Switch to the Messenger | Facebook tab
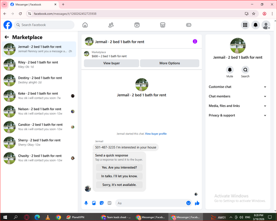The width and height of the screenshot is (277, 221). 34,4
